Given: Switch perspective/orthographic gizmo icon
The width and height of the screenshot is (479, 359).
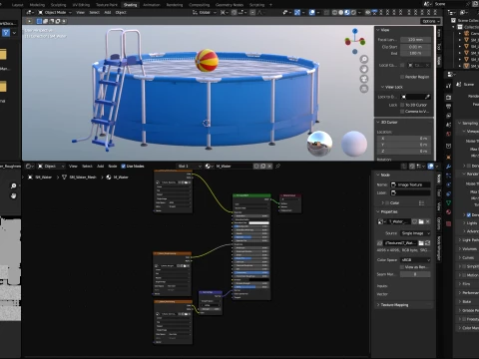Looking at the screenshot, I should pos(364,89).
